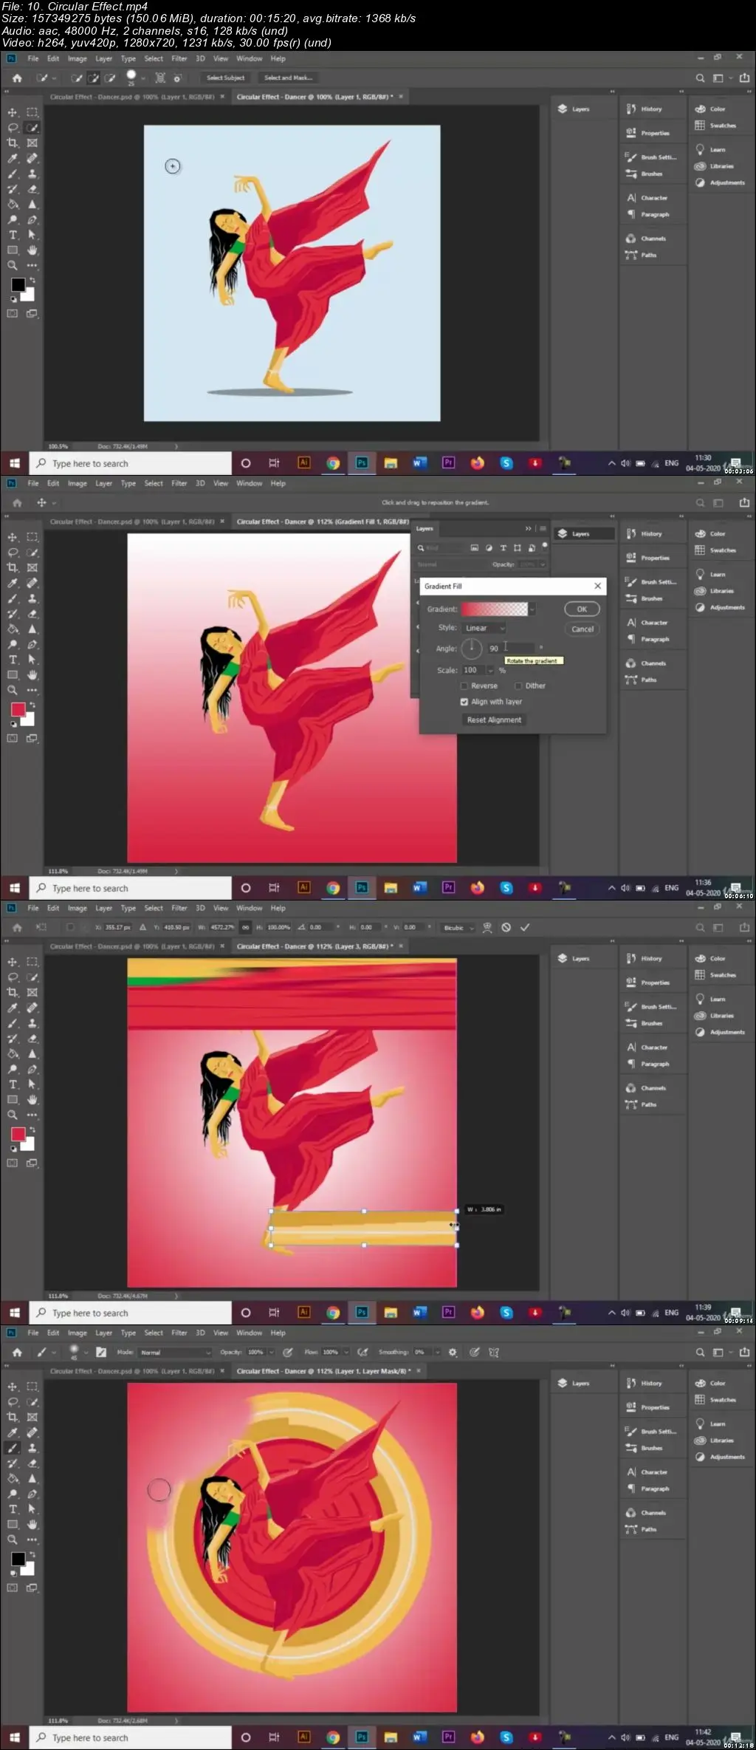Screen dimensions: 756x1750
Task: Toggle the Brush Settings panel button in brush bar
Action: tap(101, 1352)
